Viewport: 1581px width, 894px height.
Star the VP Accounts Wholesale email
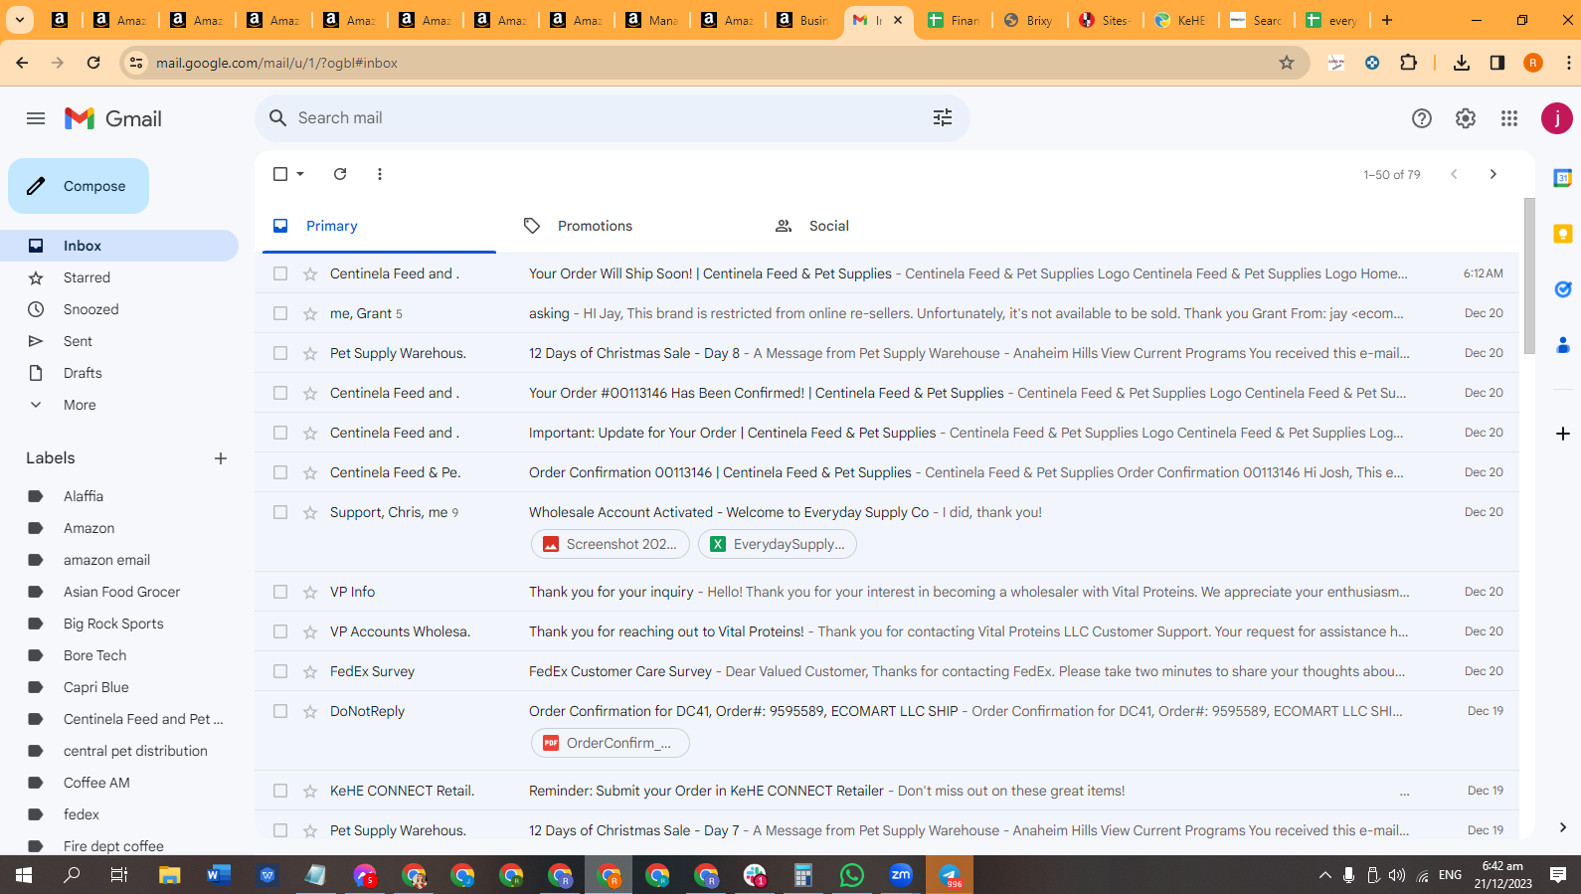tap(310, 631)
